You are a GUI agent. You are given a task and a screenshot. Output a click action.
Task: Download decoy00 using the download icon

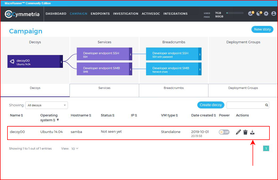(x=252, y=132)
